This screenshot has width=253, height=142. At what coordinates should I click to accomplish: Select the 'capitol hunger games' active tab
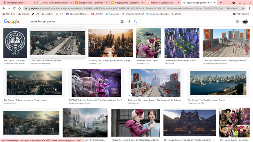[x=199, y=3]
